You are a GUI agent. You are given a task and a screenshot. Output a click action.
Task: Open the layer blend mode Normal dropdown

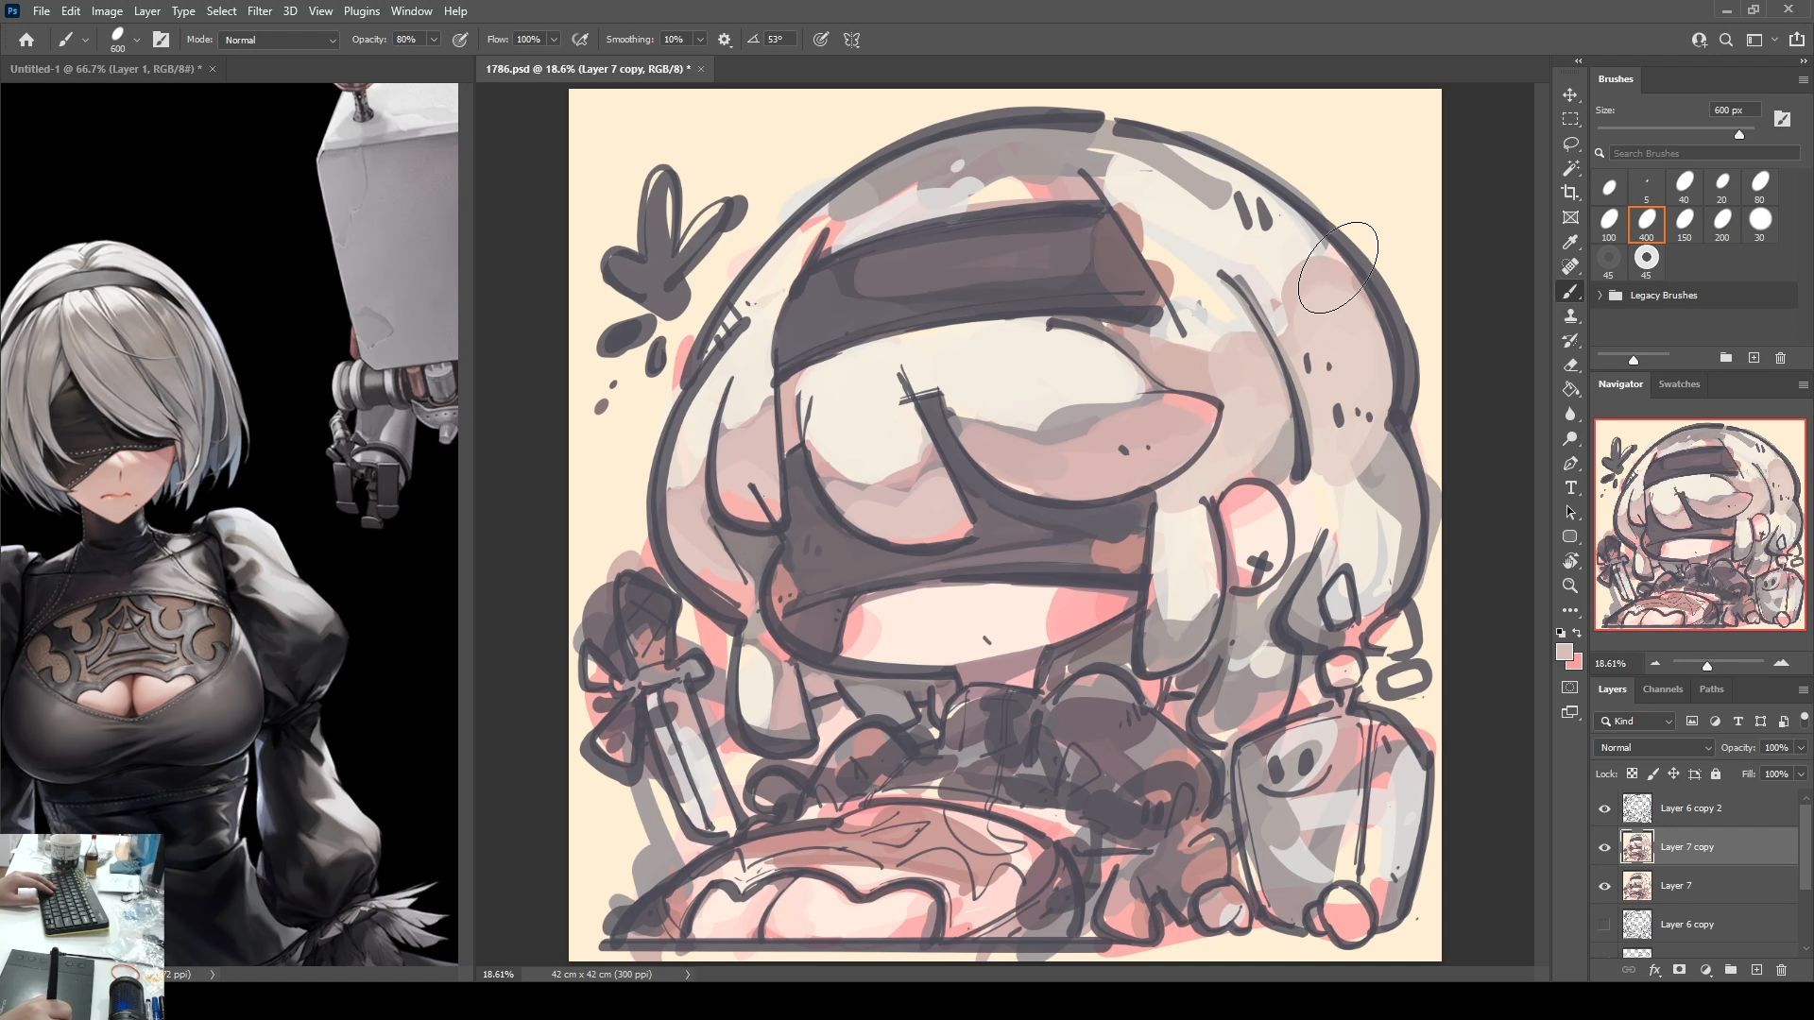(1653, 747)
